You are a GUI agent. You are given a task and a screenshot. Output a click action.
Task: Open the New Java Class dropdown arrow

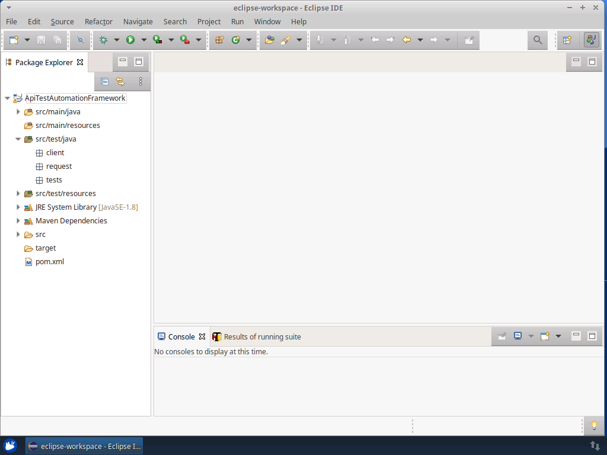point(249,40)
